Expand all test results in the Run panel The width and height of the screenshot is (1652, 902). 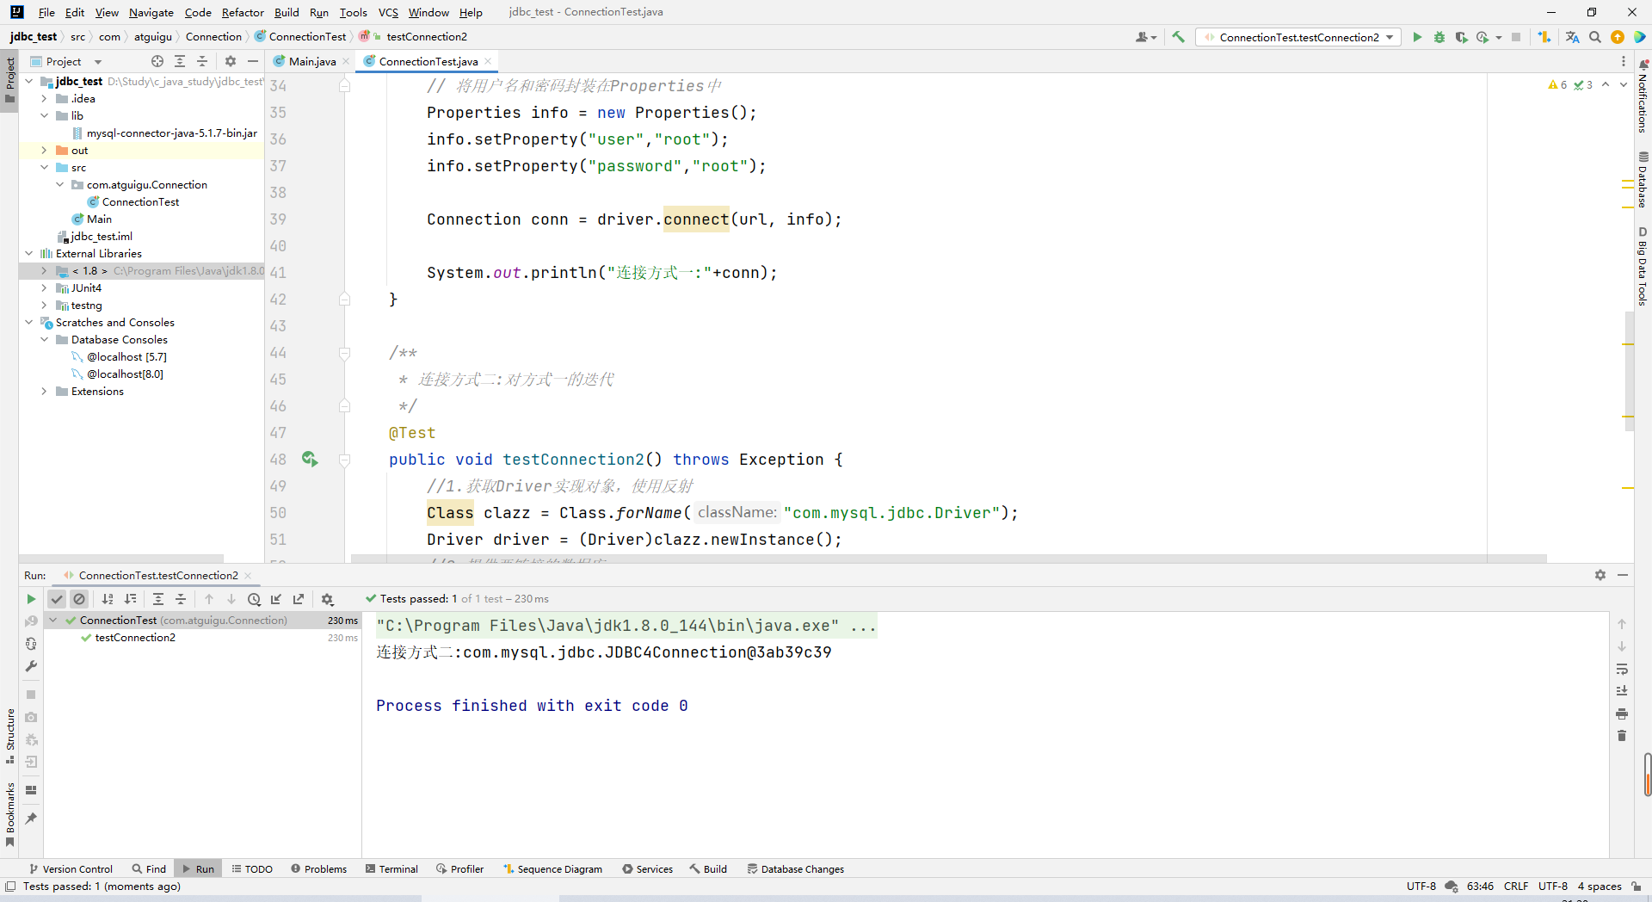point(158,599)
